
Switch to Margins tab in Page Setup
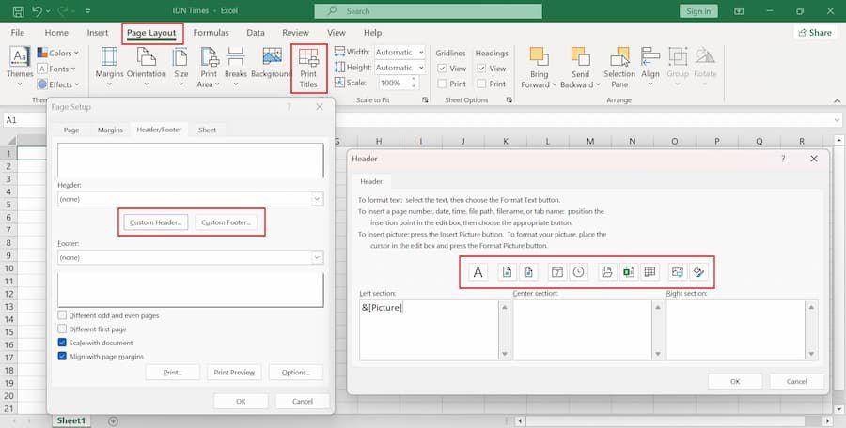pyautogui.click(x=110, y=130)
